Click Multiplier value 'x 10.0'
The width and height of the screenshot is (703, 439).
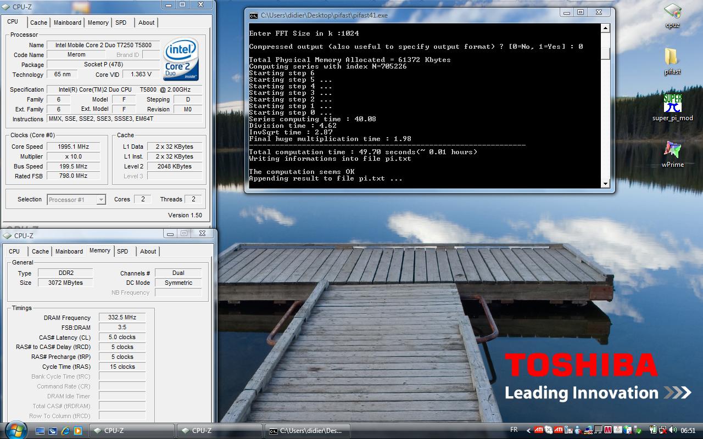[74, 156]
